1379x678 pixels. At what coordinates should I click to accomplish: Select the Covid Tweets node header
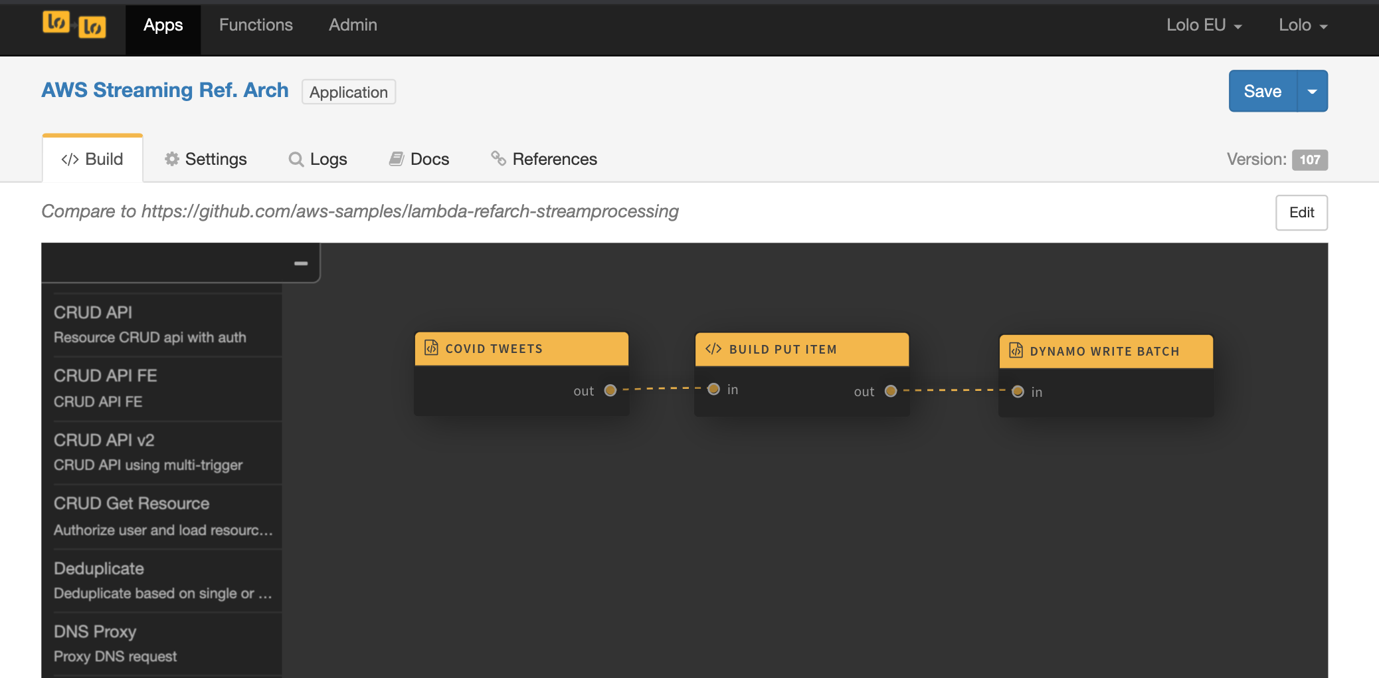point(521,348)
